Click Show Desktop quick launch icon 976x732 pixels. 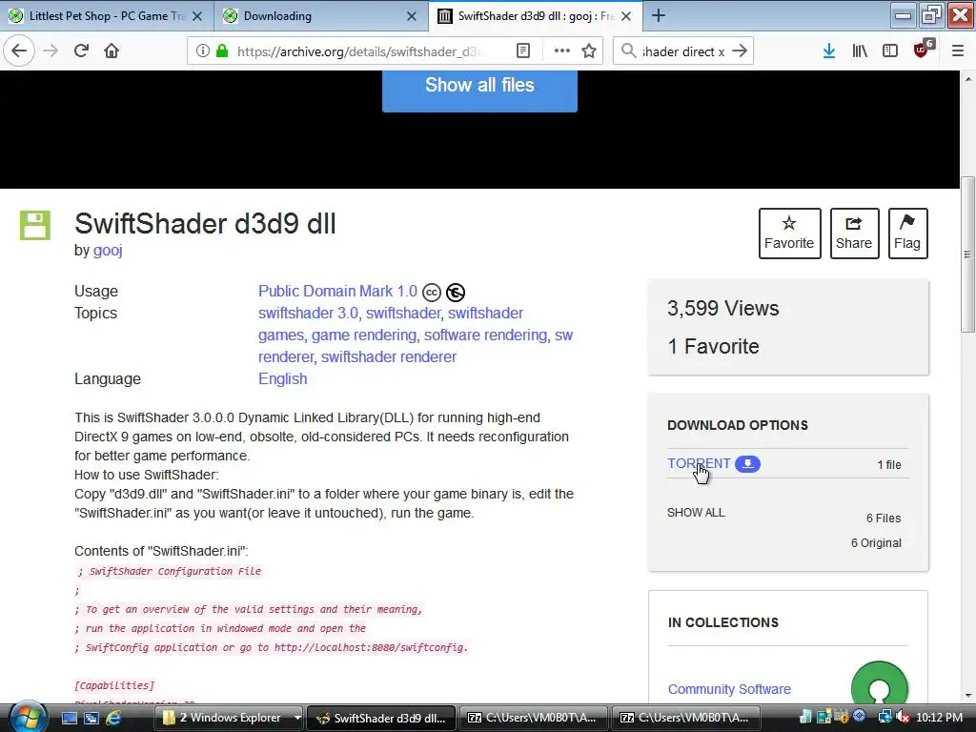coord(69,718)
